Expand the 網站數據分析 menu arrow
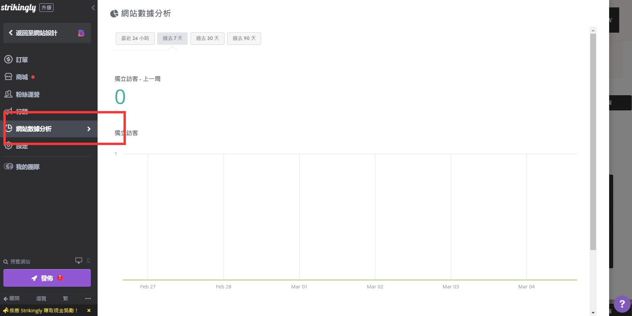This screenshot has width=632, height=316. (x=89, y=129)
